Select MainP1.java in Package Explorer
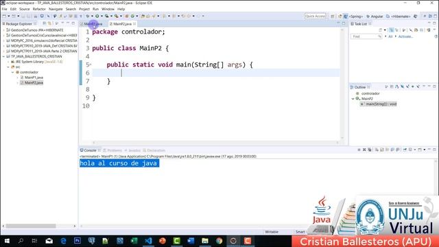This screenshot has width=439, height=247. [x=34, y=78]
